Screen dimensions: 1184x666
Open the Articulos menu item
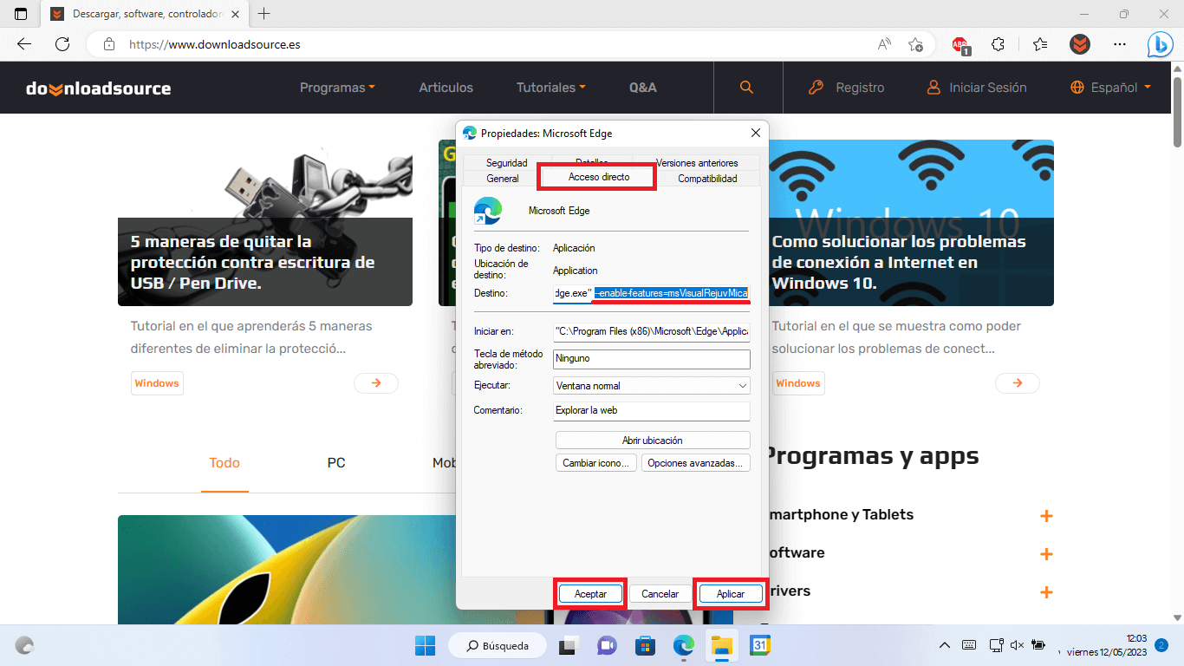point(446,88)
